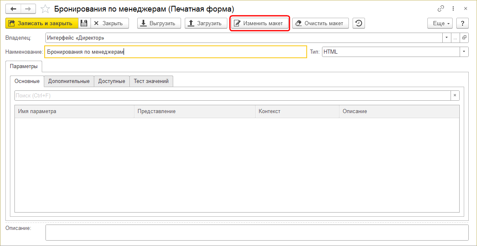Sort by Имя параметра column header
The height and width of the screenshot is (246, 477).
click(x=74, y=111)
